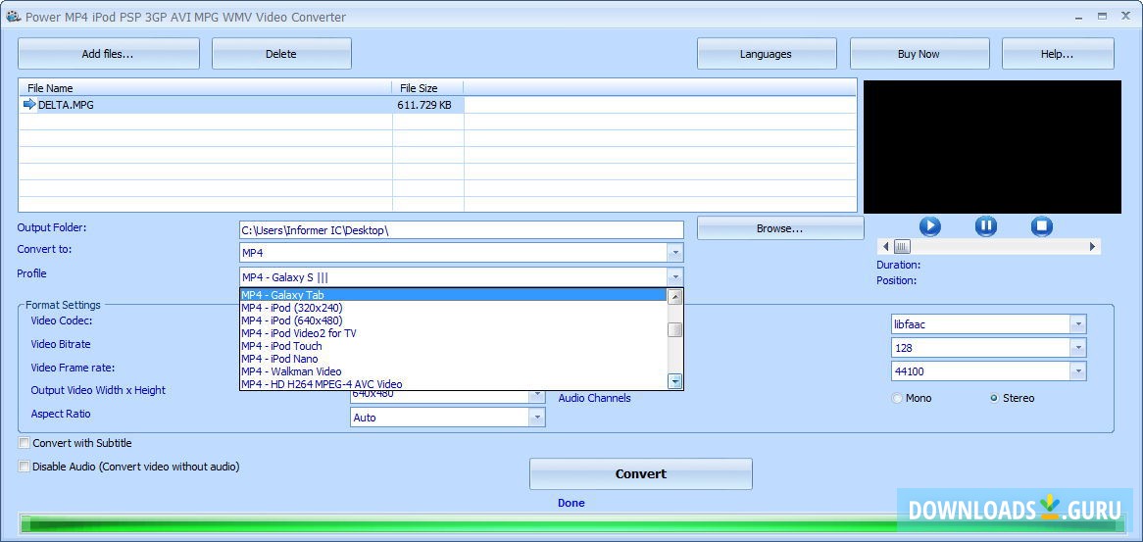This screenshot has height=542, width=1143.
Task: Click the left arrow of the seek bar
Action: [886, 247]
